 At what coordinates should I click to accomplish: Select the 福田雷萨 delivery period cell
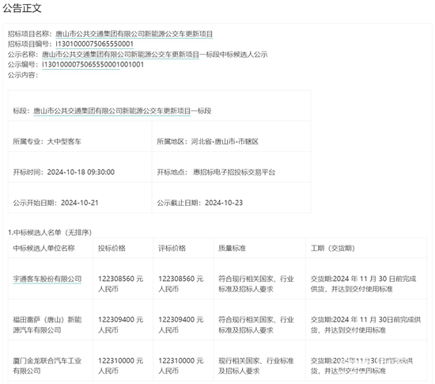coord(366,320)
